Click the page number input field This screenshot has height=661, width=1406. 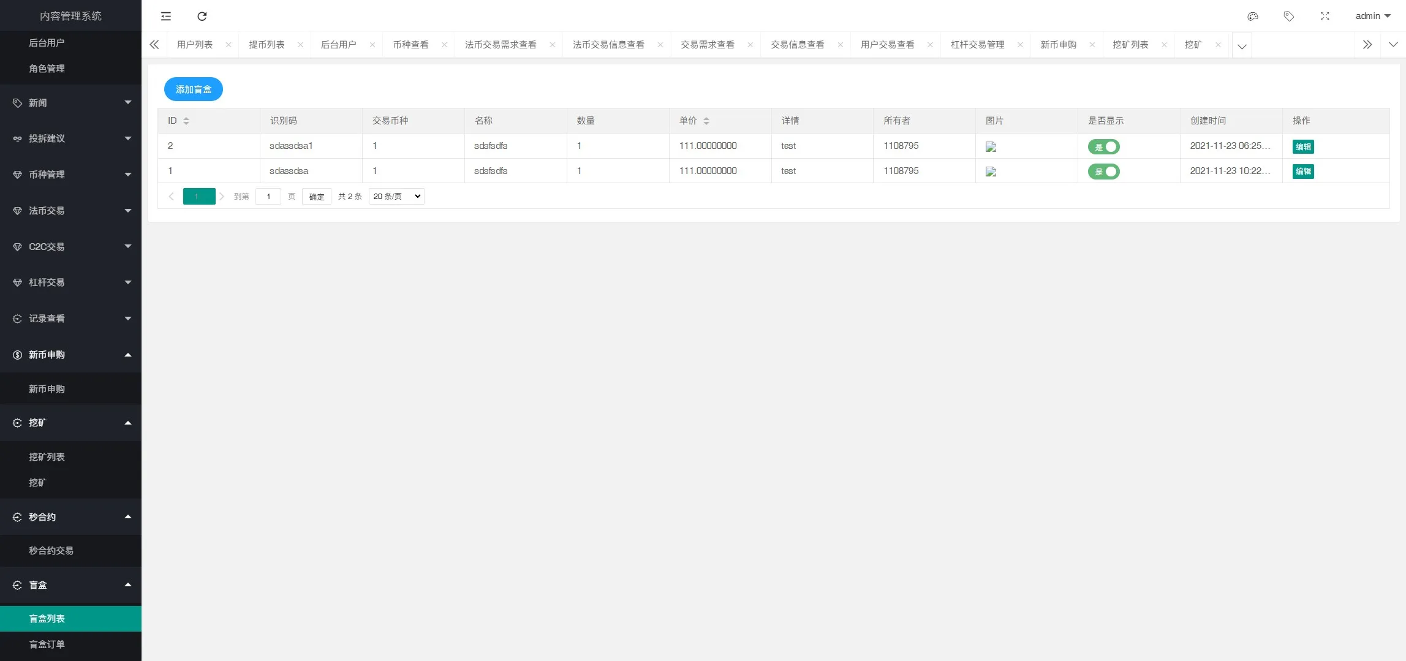click(x=268, y=196)
